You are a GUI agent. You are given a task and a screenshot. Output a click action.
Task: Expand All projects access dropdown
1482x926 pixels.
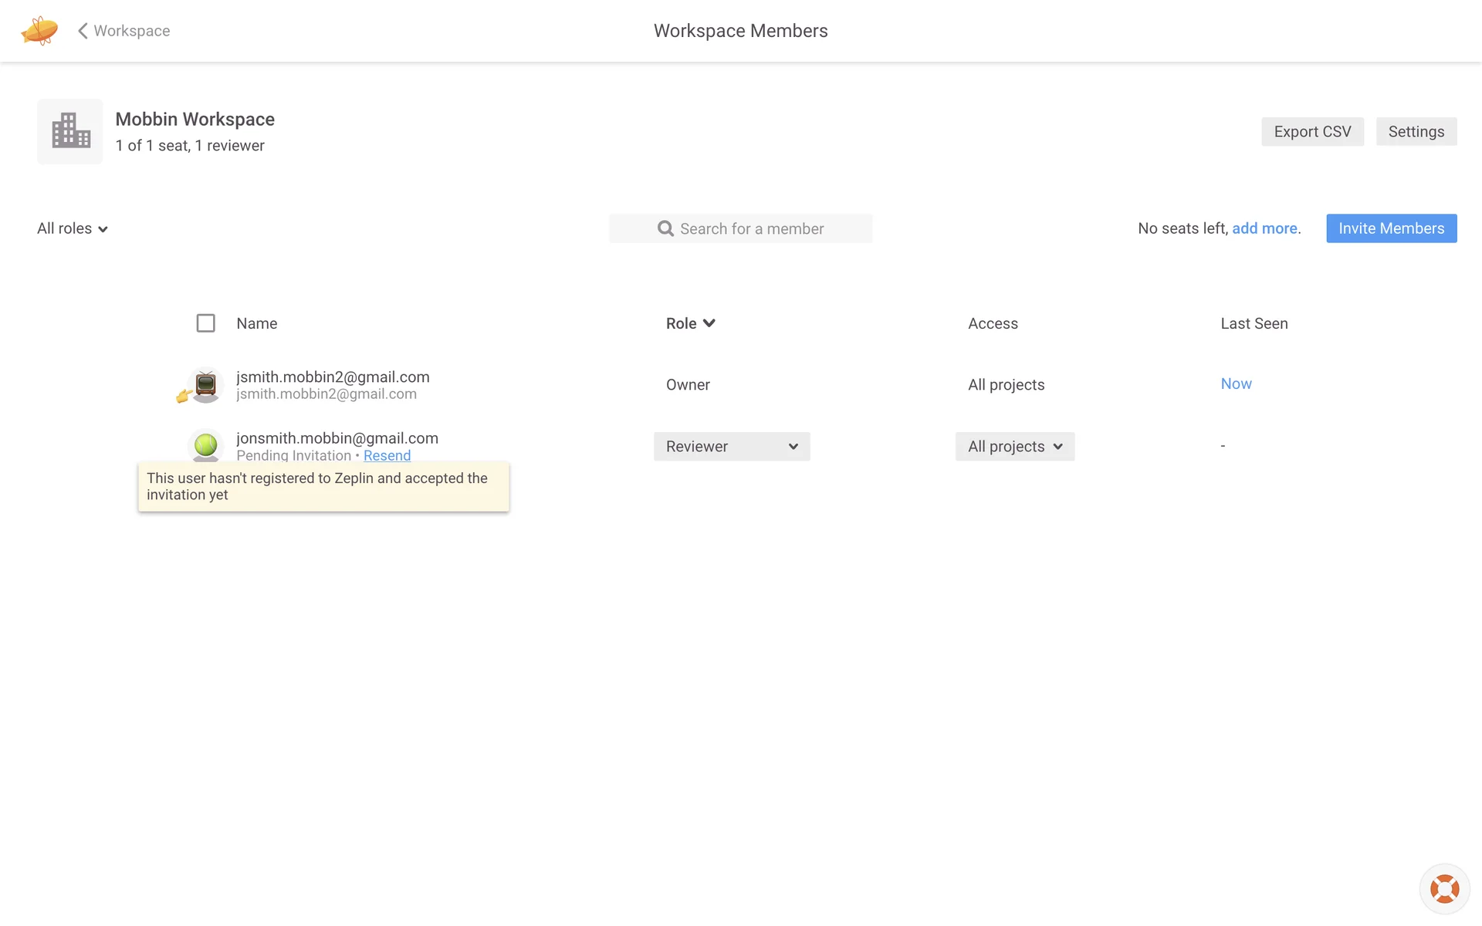1014,447
